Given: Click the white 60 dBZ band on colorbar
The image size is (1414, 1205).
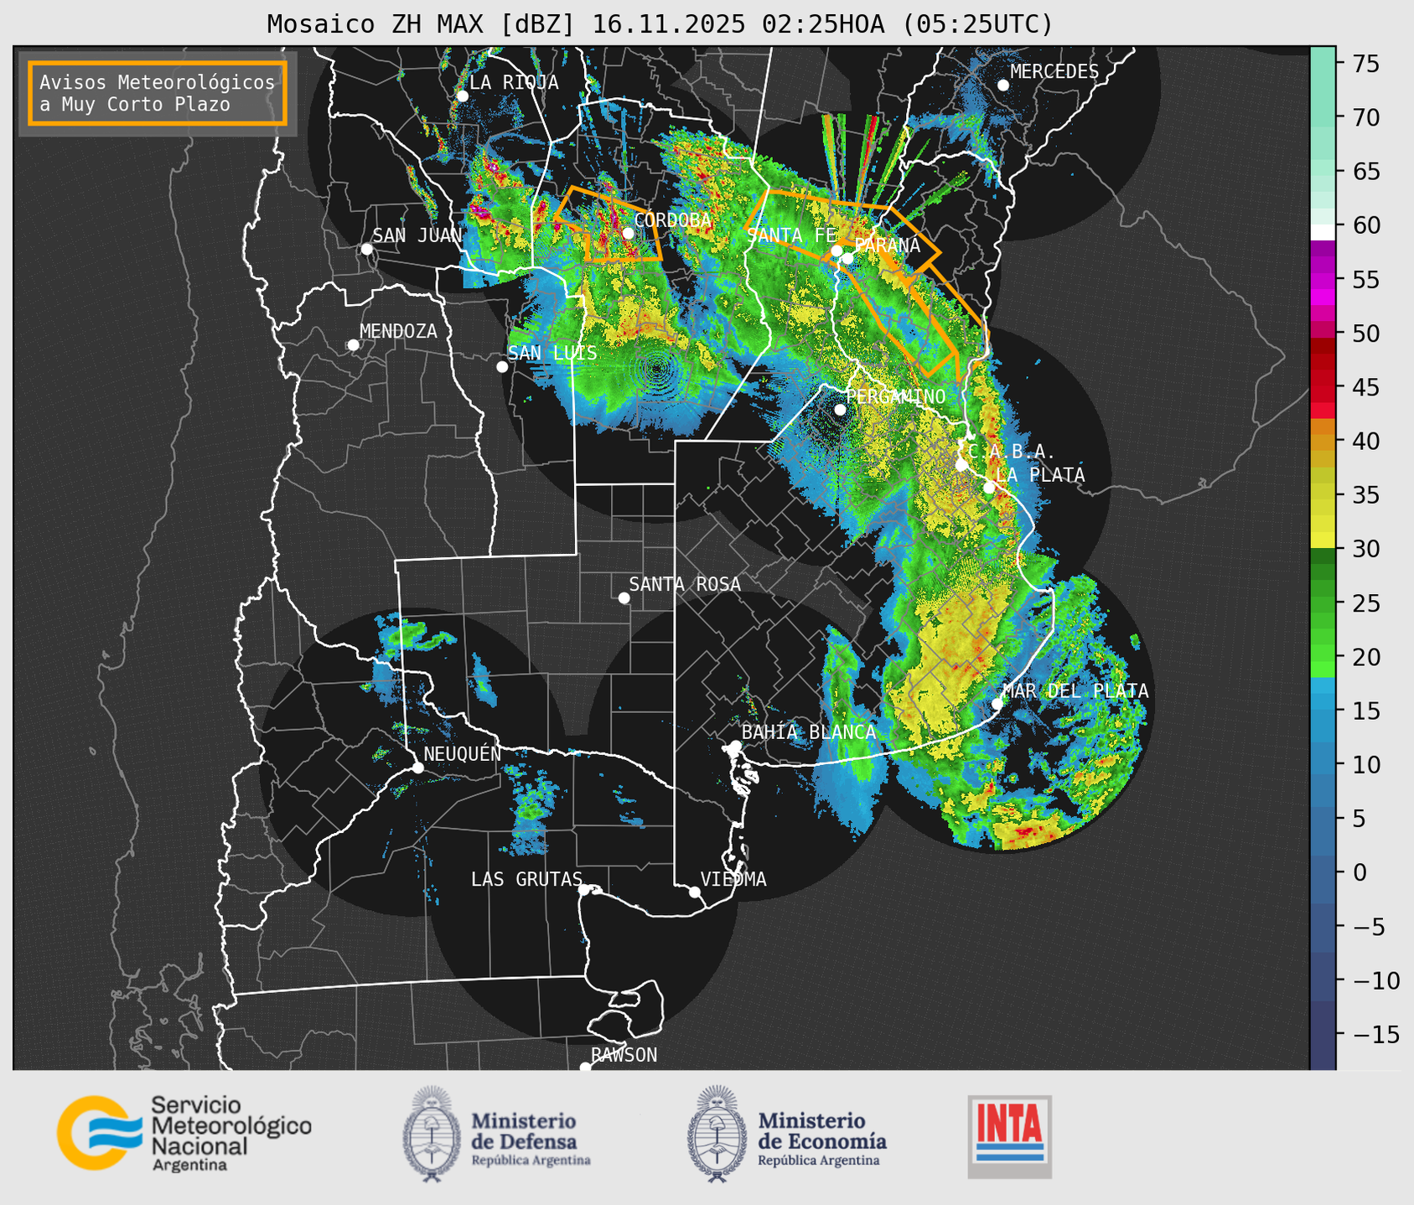Looking at the screenshot, I should (1323, 233).
